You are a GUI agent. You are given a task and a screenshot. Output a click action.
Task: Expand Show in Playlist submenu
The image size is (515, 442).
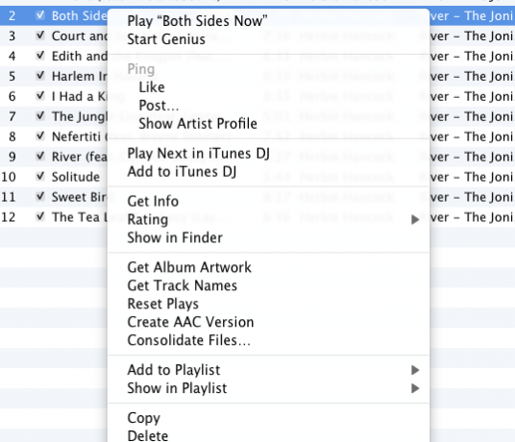pos(269,388)
